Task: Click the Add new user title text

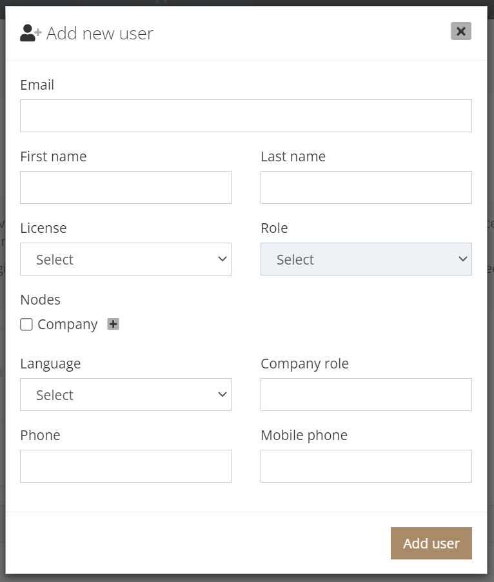Action: tap(100, 34)
